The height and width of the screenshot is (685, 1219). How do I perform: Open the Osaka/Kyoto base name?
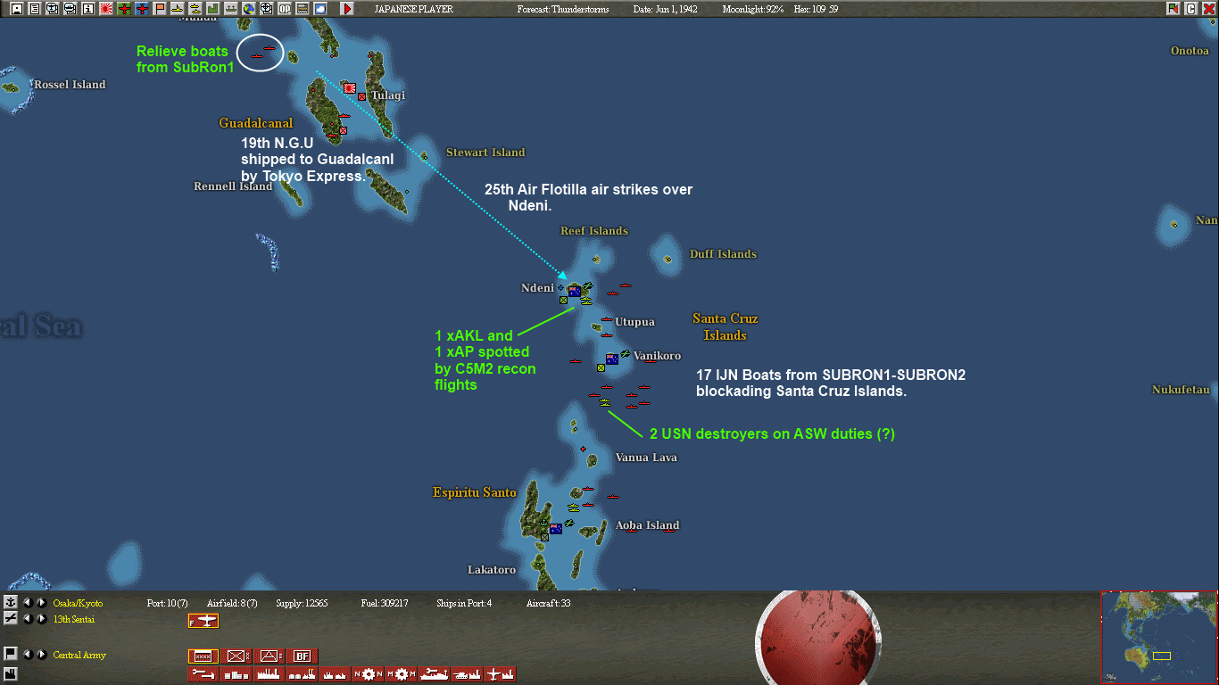(x=78, y=604)
